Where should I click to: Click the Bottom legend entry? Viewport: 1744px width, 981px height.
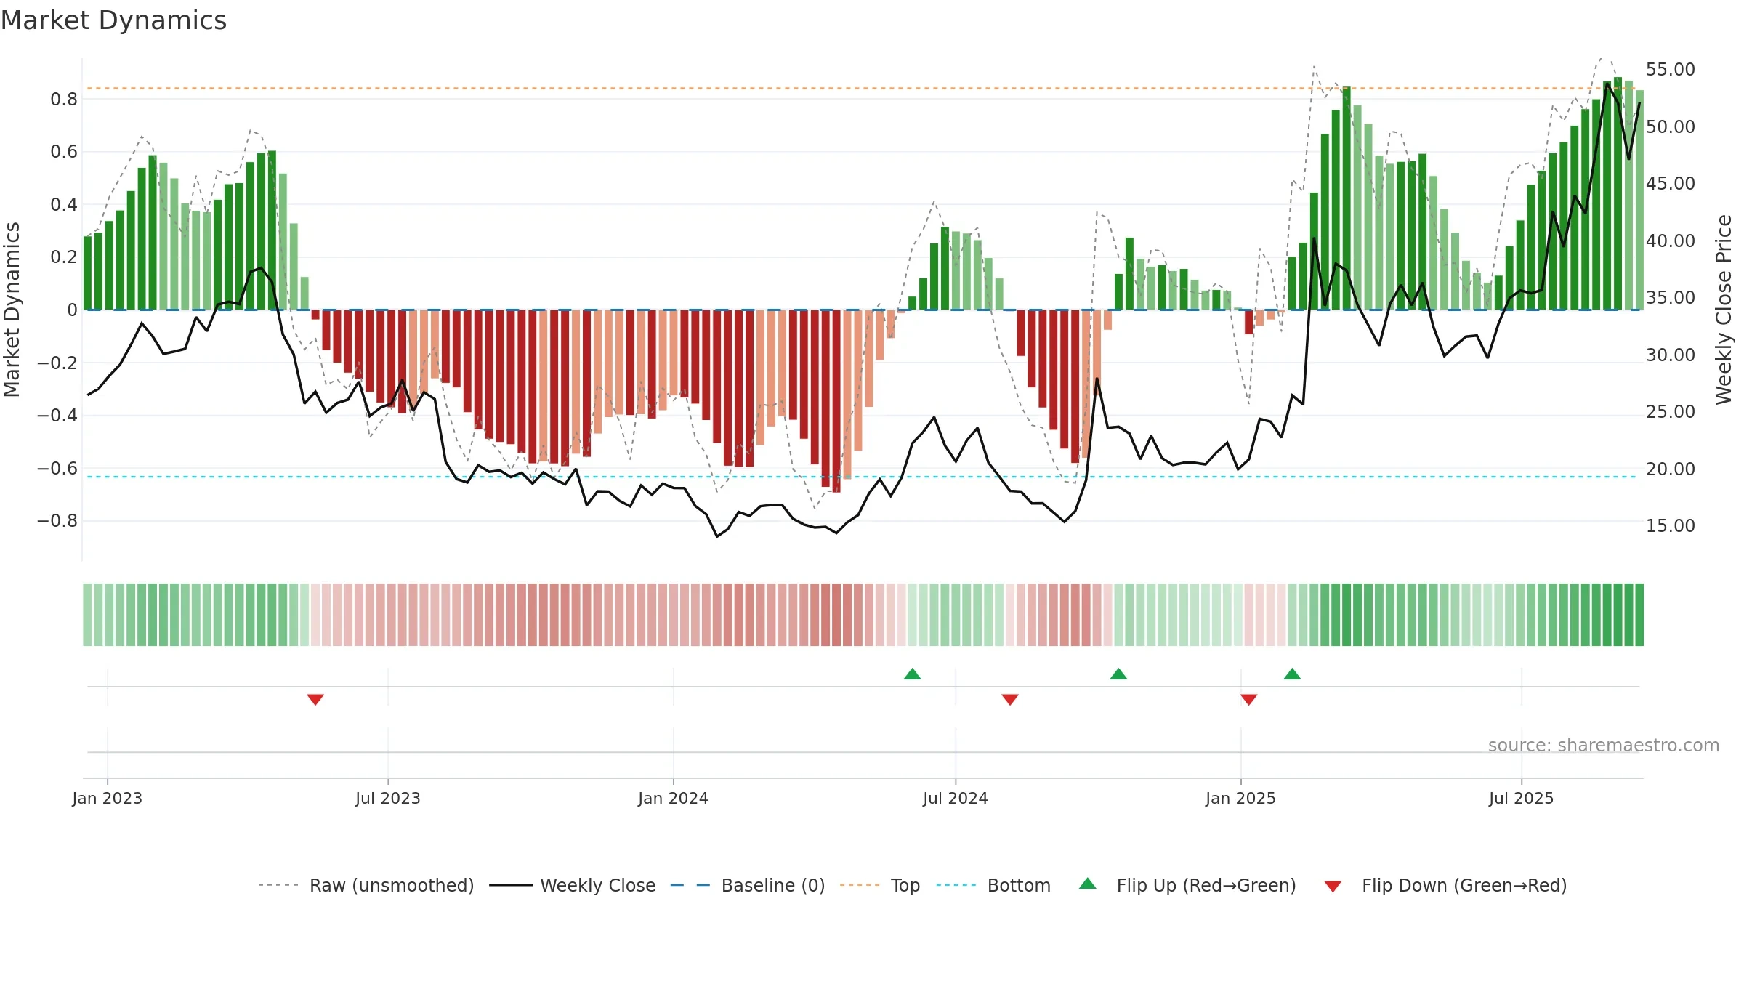[993, 885]
